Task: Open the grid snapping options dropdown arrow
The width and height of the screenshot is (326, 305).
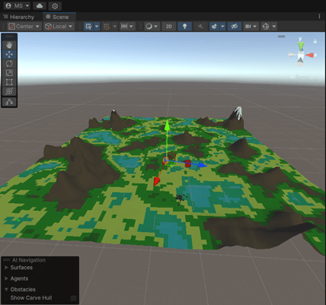Action: tap(115, 27)
